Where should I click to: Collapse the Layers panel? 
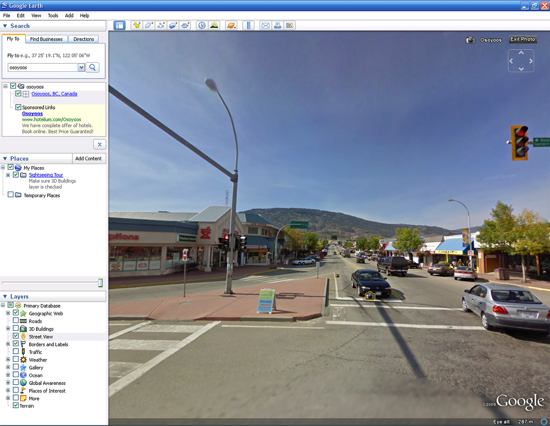[x=5, y=296]
